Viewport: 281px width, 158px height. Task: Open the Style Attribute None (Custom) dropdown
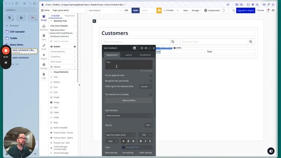click(x=129, y=116)
